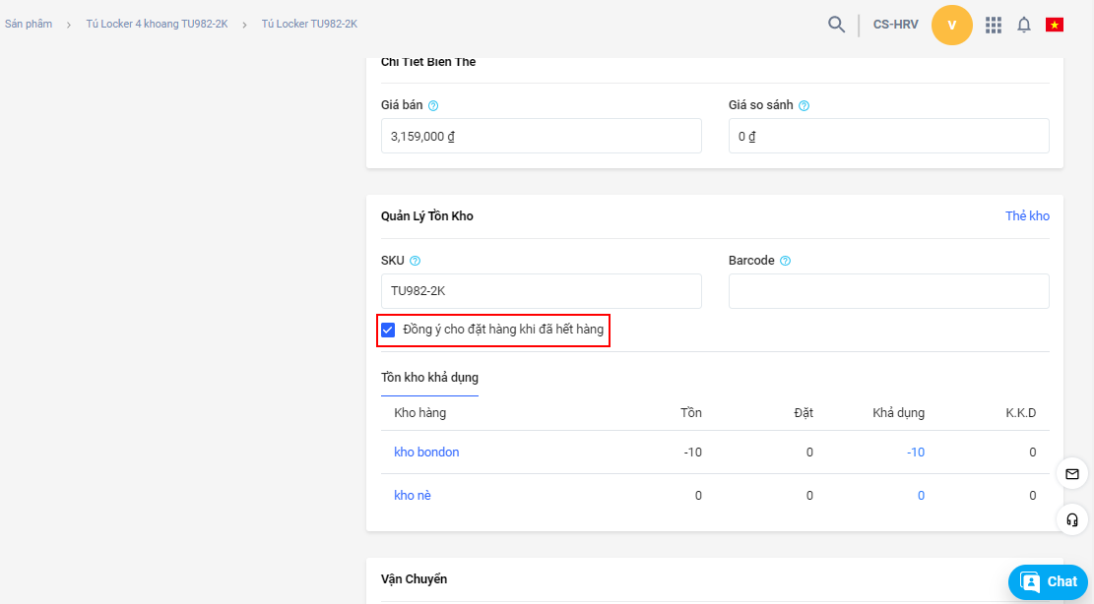Select the Tồn kho khả dụng tab
This screenshot has width=1094, height=604.
[429, 378]
